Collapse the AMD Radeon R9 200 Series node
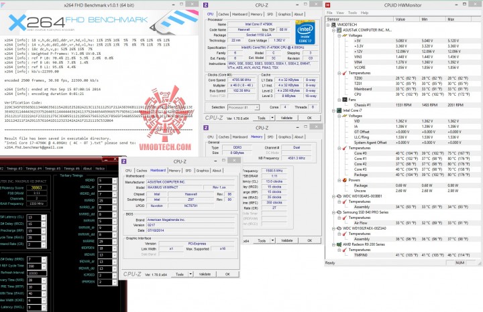The image size is (483, 312). coord(333,244)
